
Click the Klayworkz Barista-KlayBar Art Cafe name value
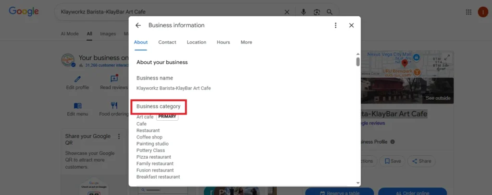[173, 88]
